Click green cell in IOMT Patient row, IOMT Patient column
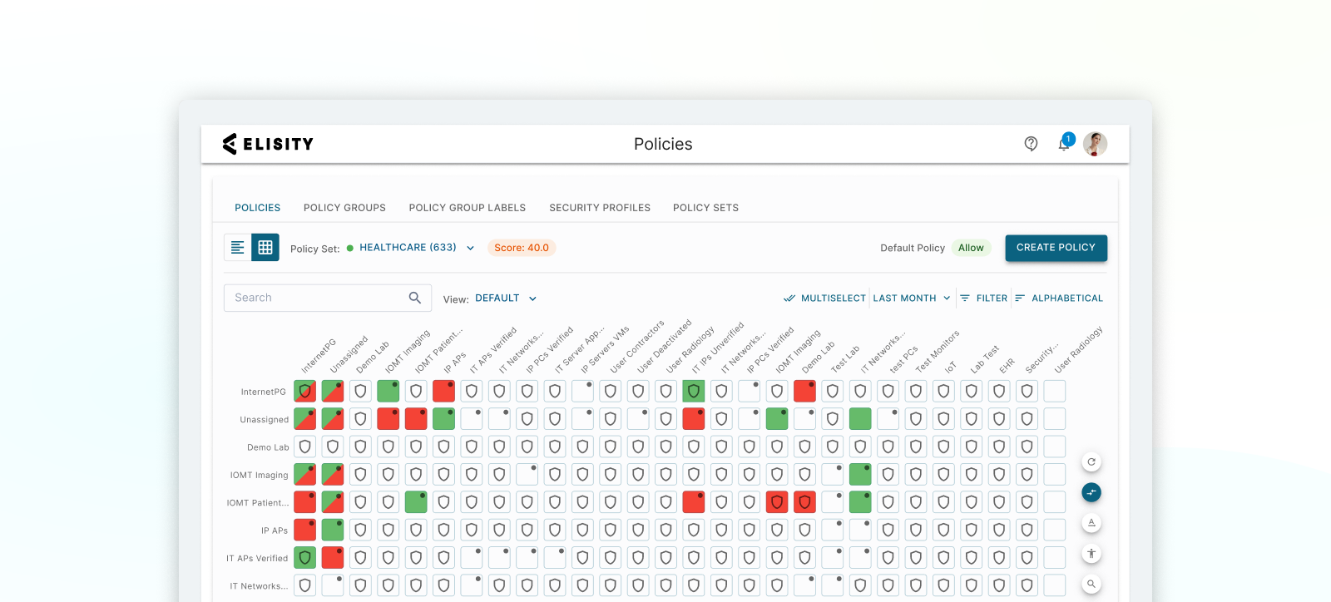Image resolution: width=1331 pixels, height=602 pixels. (416, 501)
